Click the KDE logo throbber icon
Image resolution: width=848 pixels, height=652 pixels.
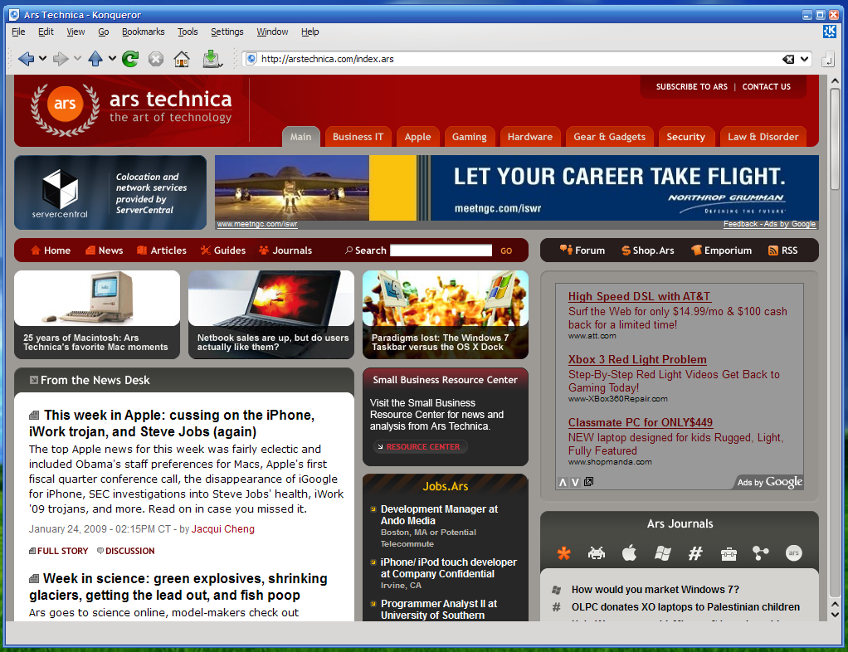click(830, 32)
